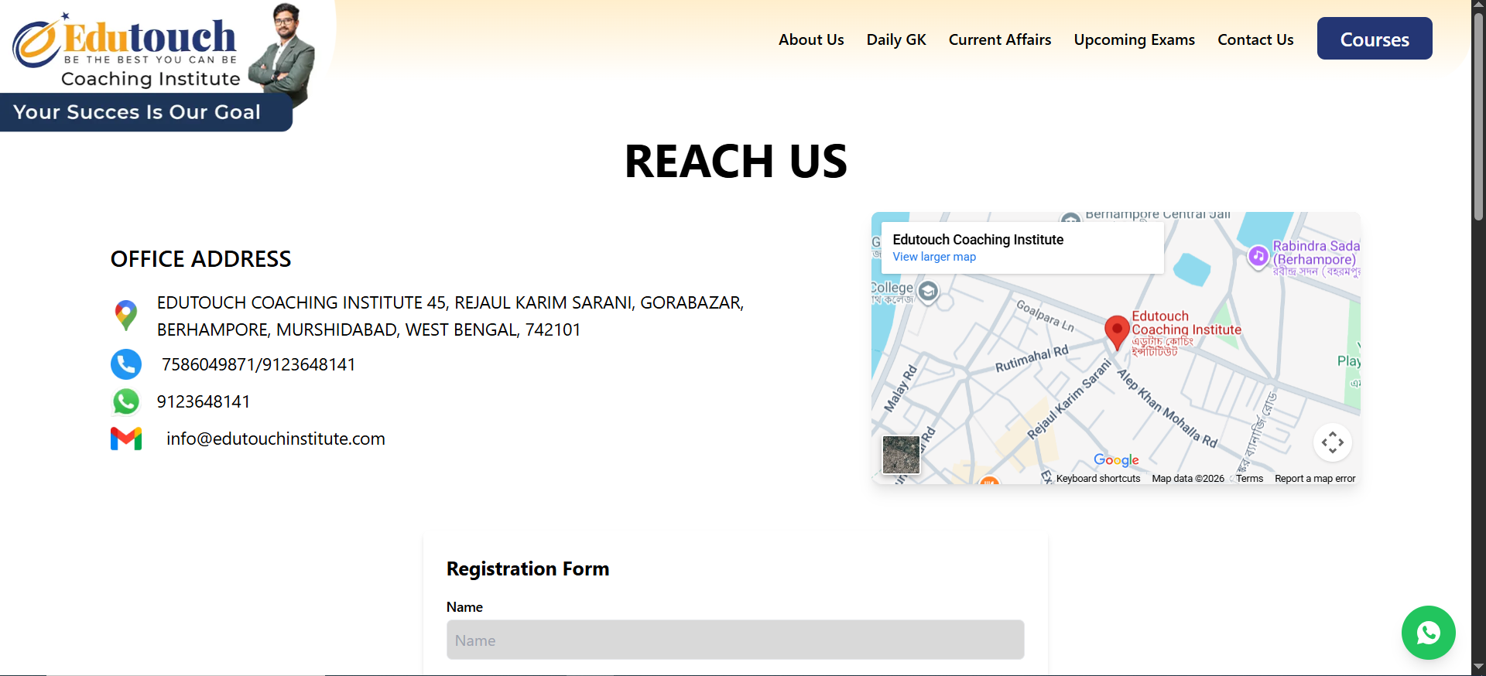Open the Upcoming Exams menu item
1486x676 pixels.
(1135, 39)
